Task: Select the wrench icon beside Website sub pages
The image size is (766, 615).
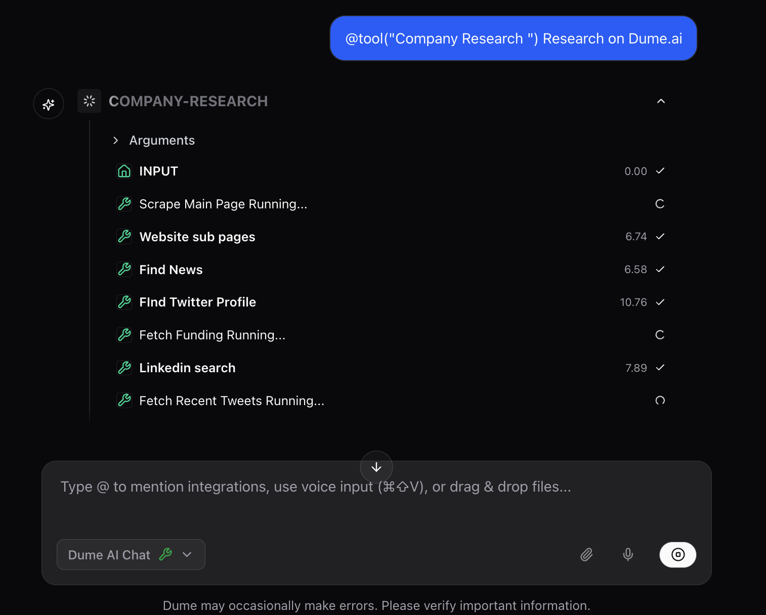Action: (x=124, y=236)
